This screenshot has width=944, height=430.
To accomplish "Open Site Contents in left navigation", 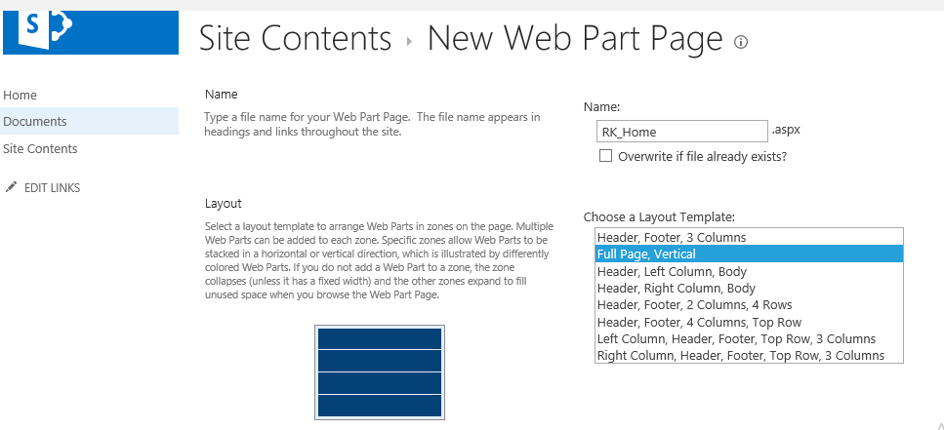I will [40, 149].
